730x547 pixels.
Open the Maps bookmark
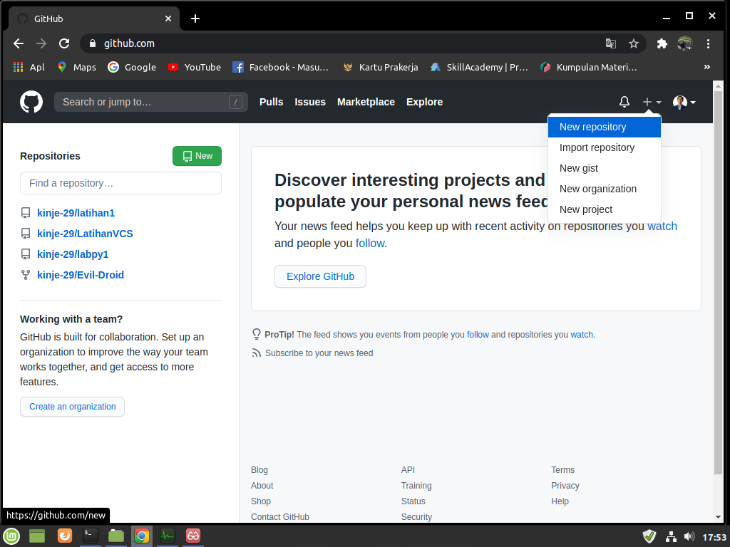[76, 67]
